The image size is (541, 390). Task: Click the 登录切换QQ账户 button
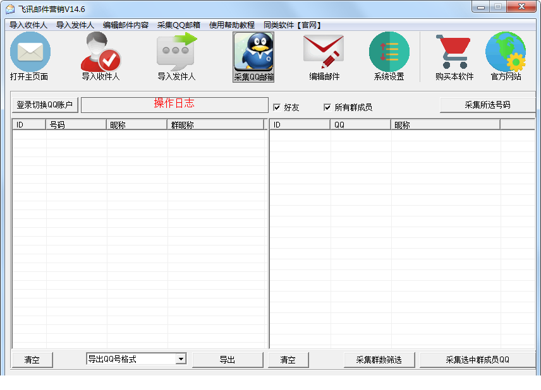click(x=45, y=105)
